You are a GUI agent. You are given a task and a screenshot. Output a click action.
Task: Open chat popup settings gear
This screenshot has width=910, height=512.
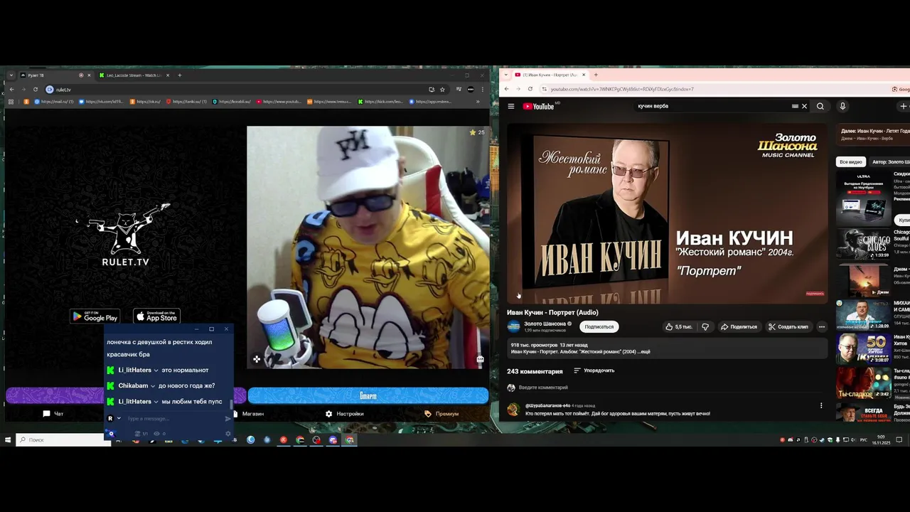point(228,433)
